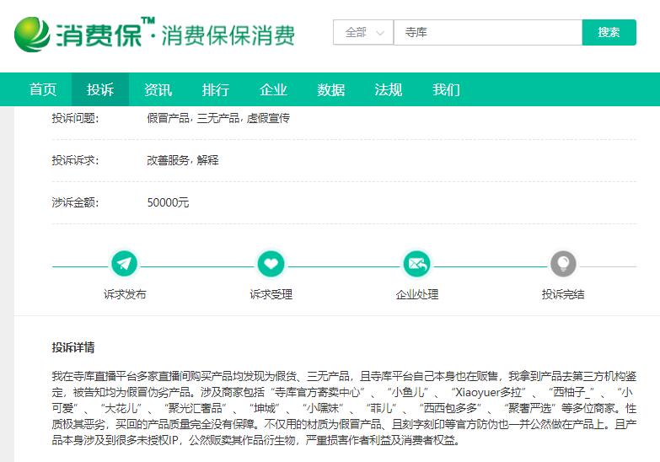Switch to the 排行 navigation tab
This screenshot has width=660, height=462.
point(216,90)
